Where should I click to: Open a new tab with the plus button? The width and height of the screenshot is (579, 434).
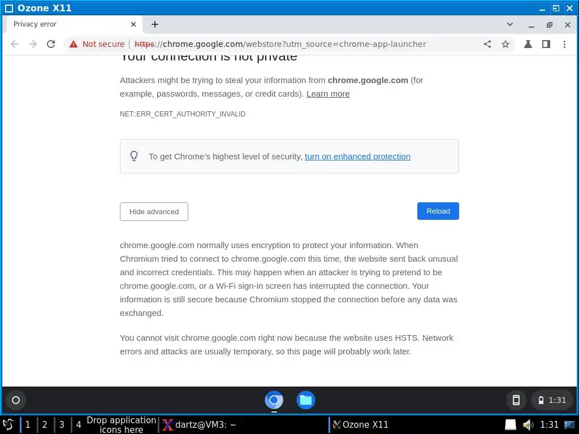pyautogui.click(x=155, y=24)
